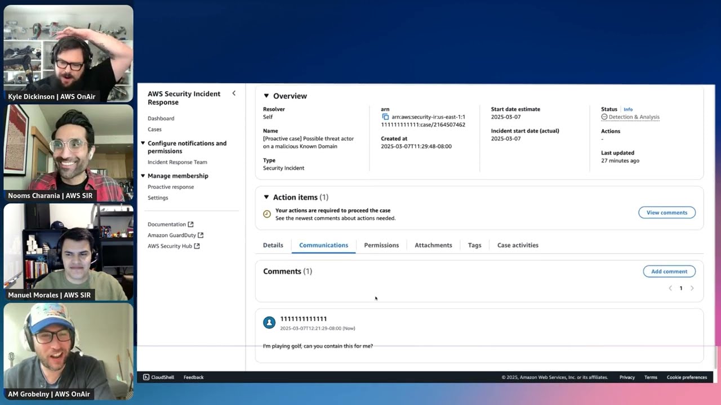Collapse the Action items section
Image resolution: width=721 pixels, height=405 pixels.
point(266,197)
